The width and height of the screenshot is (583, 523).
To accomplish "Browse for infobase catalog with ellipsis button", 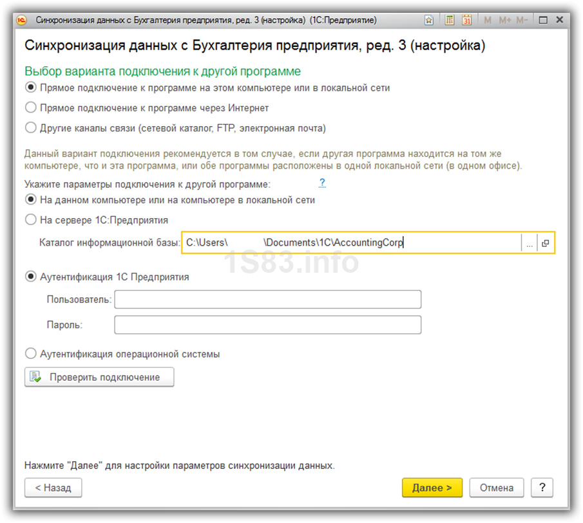I will click(x=530, y=243).
